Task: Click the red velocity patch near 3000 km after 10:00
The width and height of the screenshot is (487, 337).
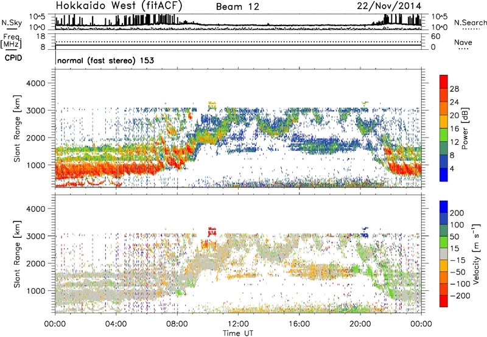Action: point(212,232)
